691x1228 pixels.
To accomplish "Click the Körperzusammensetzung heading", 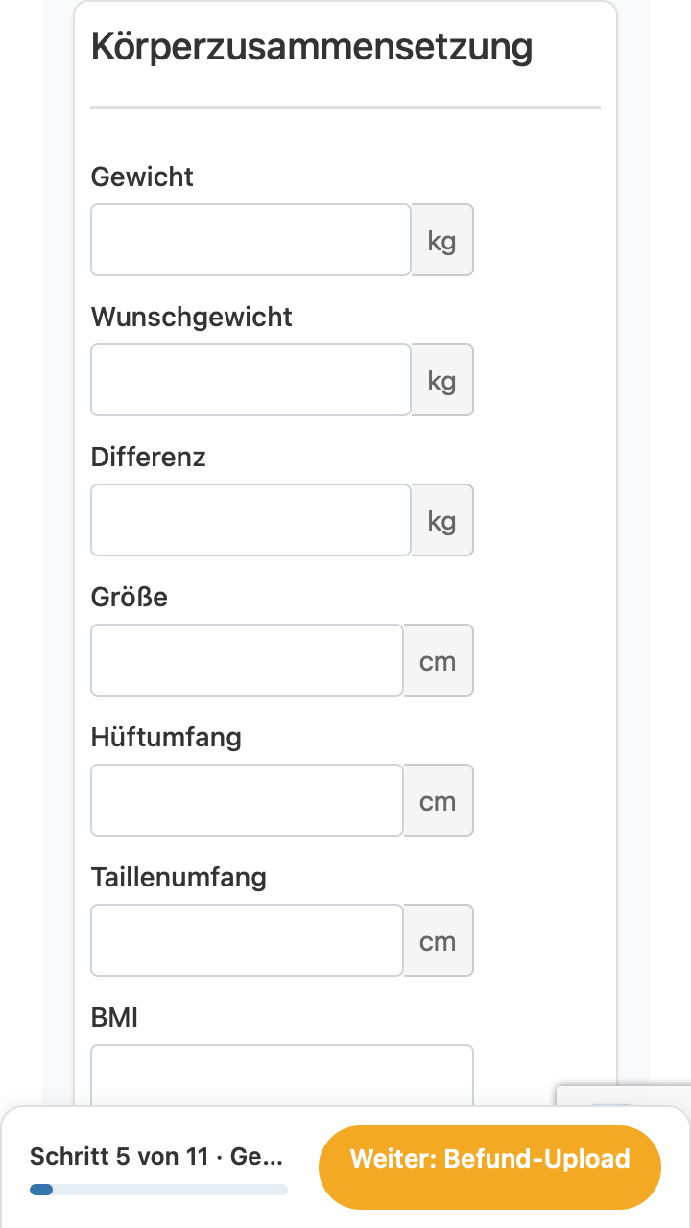I will (x=312, y=47).
